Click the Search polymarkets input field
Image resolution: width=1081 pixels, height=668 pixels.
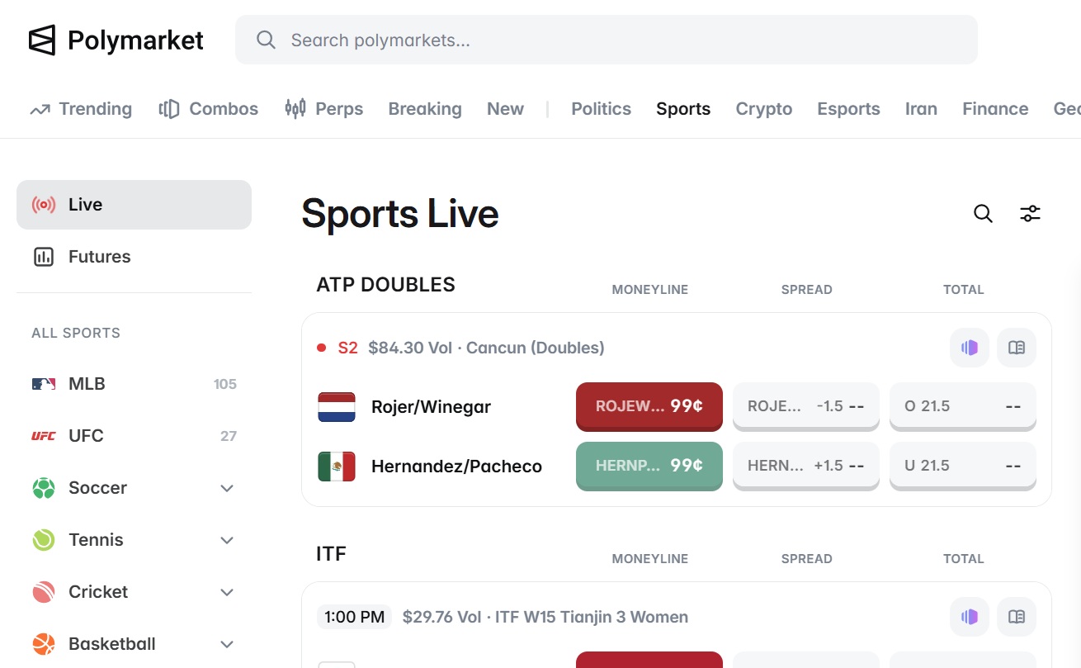tap(607, 40)
